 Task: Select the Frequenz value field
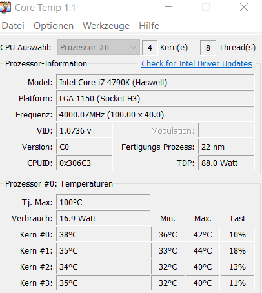[156, 114]
